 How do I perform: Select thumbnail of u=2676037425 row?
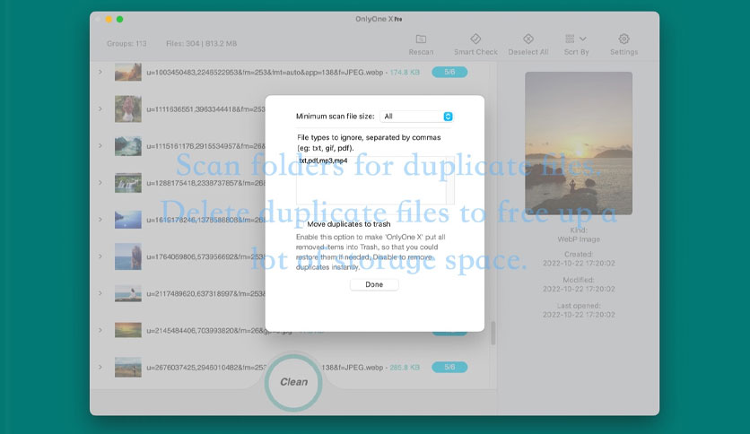[128, 367]
